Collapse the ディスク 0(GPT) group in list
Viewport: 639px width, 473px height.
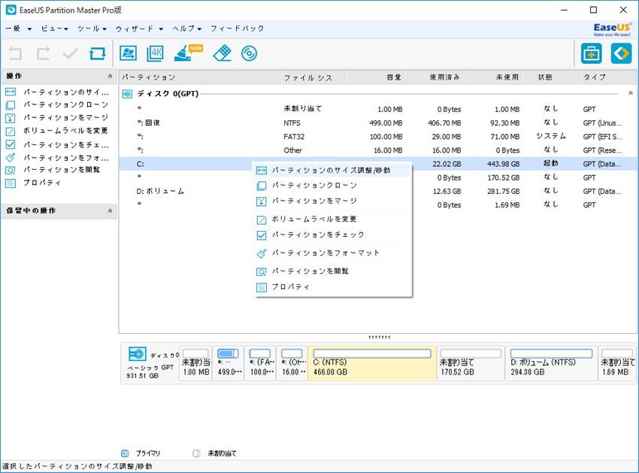click(x=631, y=93)
